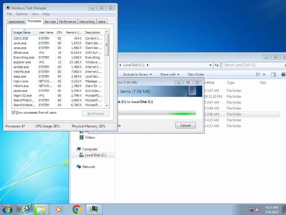This screenshot has height=215, width=286.
Task: Open the Explorer help icon
Action: click(283, 74)
